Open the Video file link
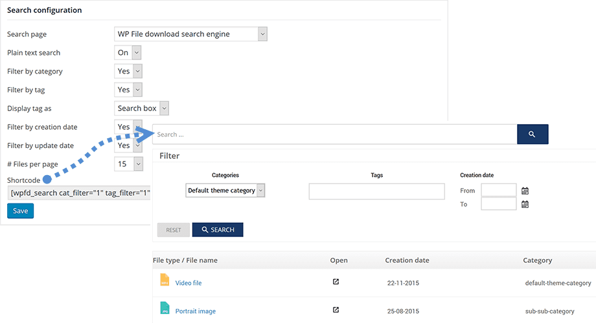 click(x=189, y=283)
